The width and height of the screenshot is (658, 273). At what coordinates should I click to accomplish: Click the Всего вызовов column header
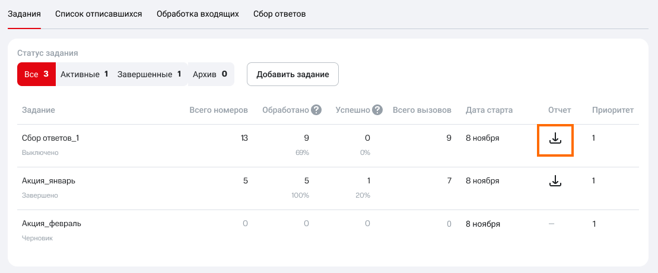tap(422, 110)
